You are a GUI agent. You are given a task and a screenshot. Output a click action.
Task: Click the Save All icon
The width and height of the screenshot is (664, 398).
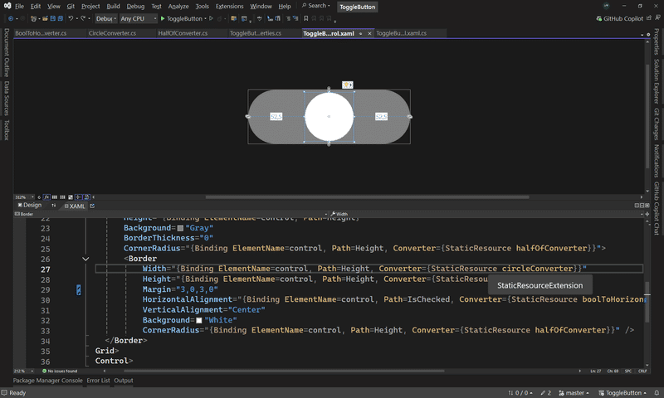pos(60,18)
